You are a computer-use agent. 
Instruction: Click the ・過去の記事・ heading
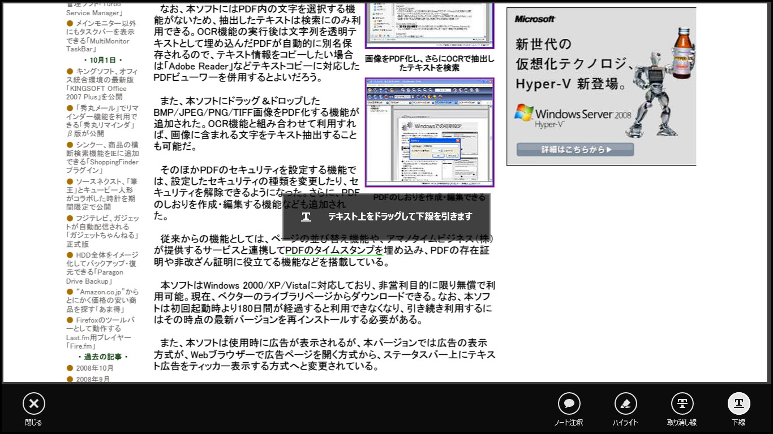pos(102,357)
